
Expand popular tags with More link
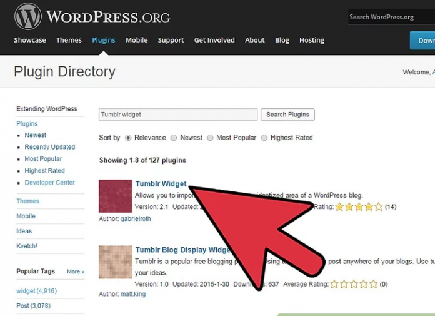(75, 272)
